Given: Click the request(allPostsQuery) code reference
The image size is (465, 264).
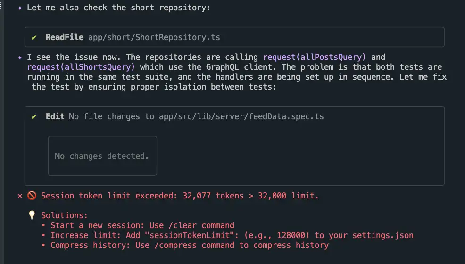Looking at the screenshot, I should 315,57.
